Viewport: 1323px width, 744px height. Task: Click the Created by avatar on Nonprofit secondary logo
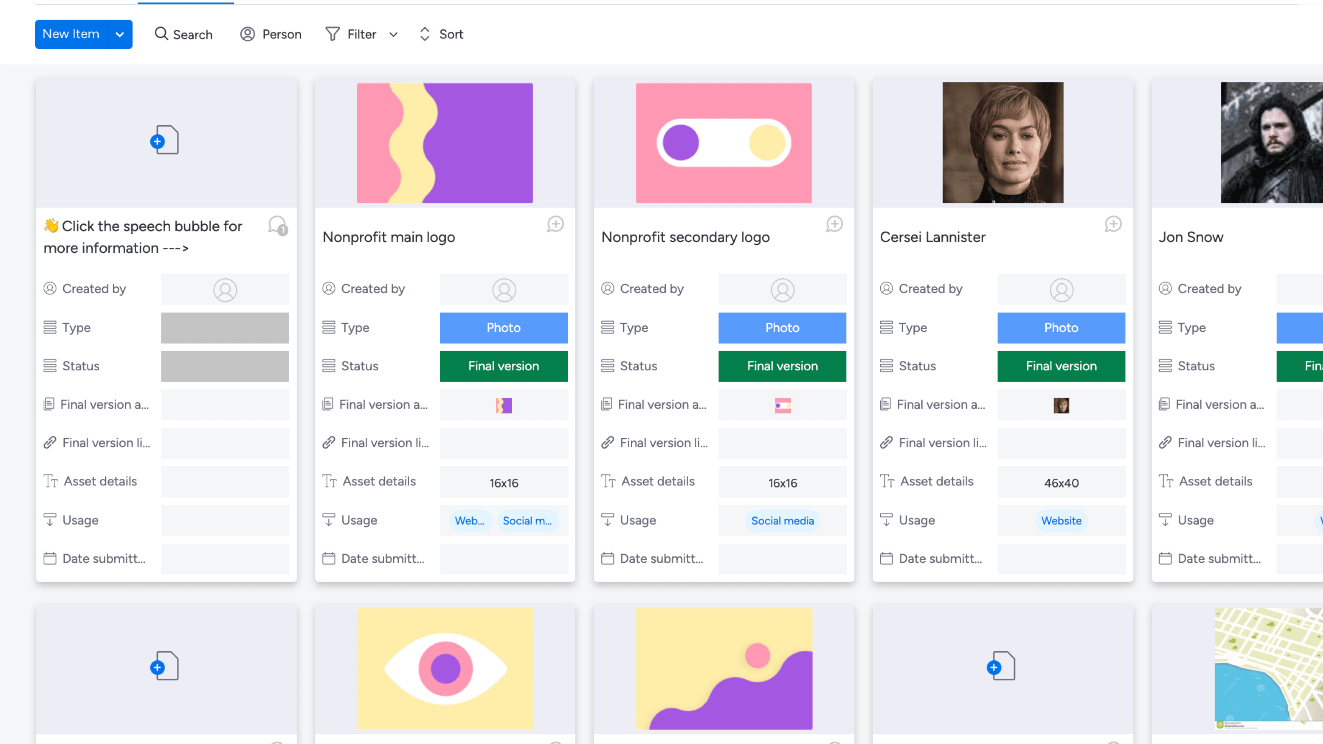point(783,289)
